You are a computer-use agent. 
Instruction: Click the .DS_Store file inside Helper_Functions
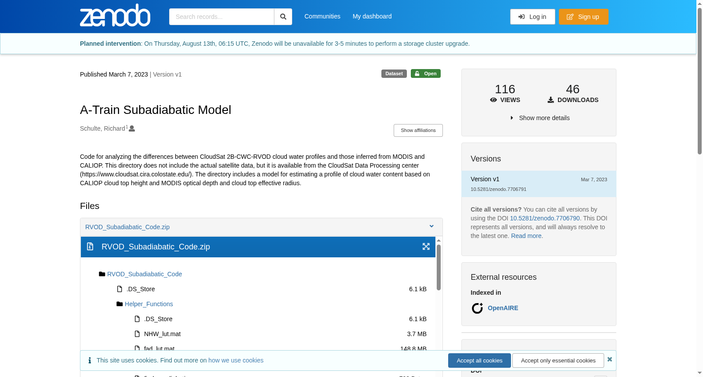(x=158, y=319)
